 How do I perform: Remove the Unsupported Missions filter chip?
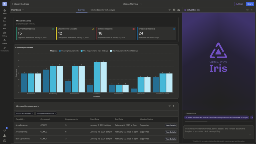(x=55, y=113)
